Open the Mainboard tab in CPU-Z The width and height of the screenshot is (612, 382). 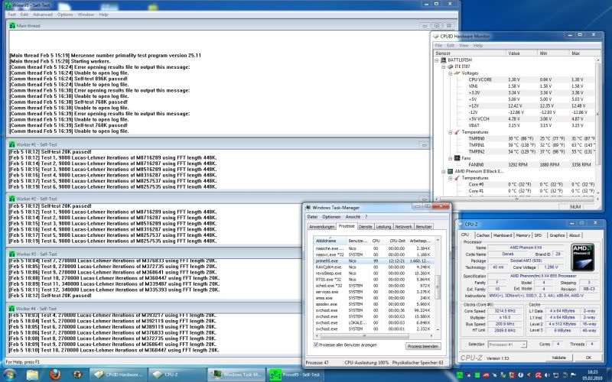coord(503,235)
